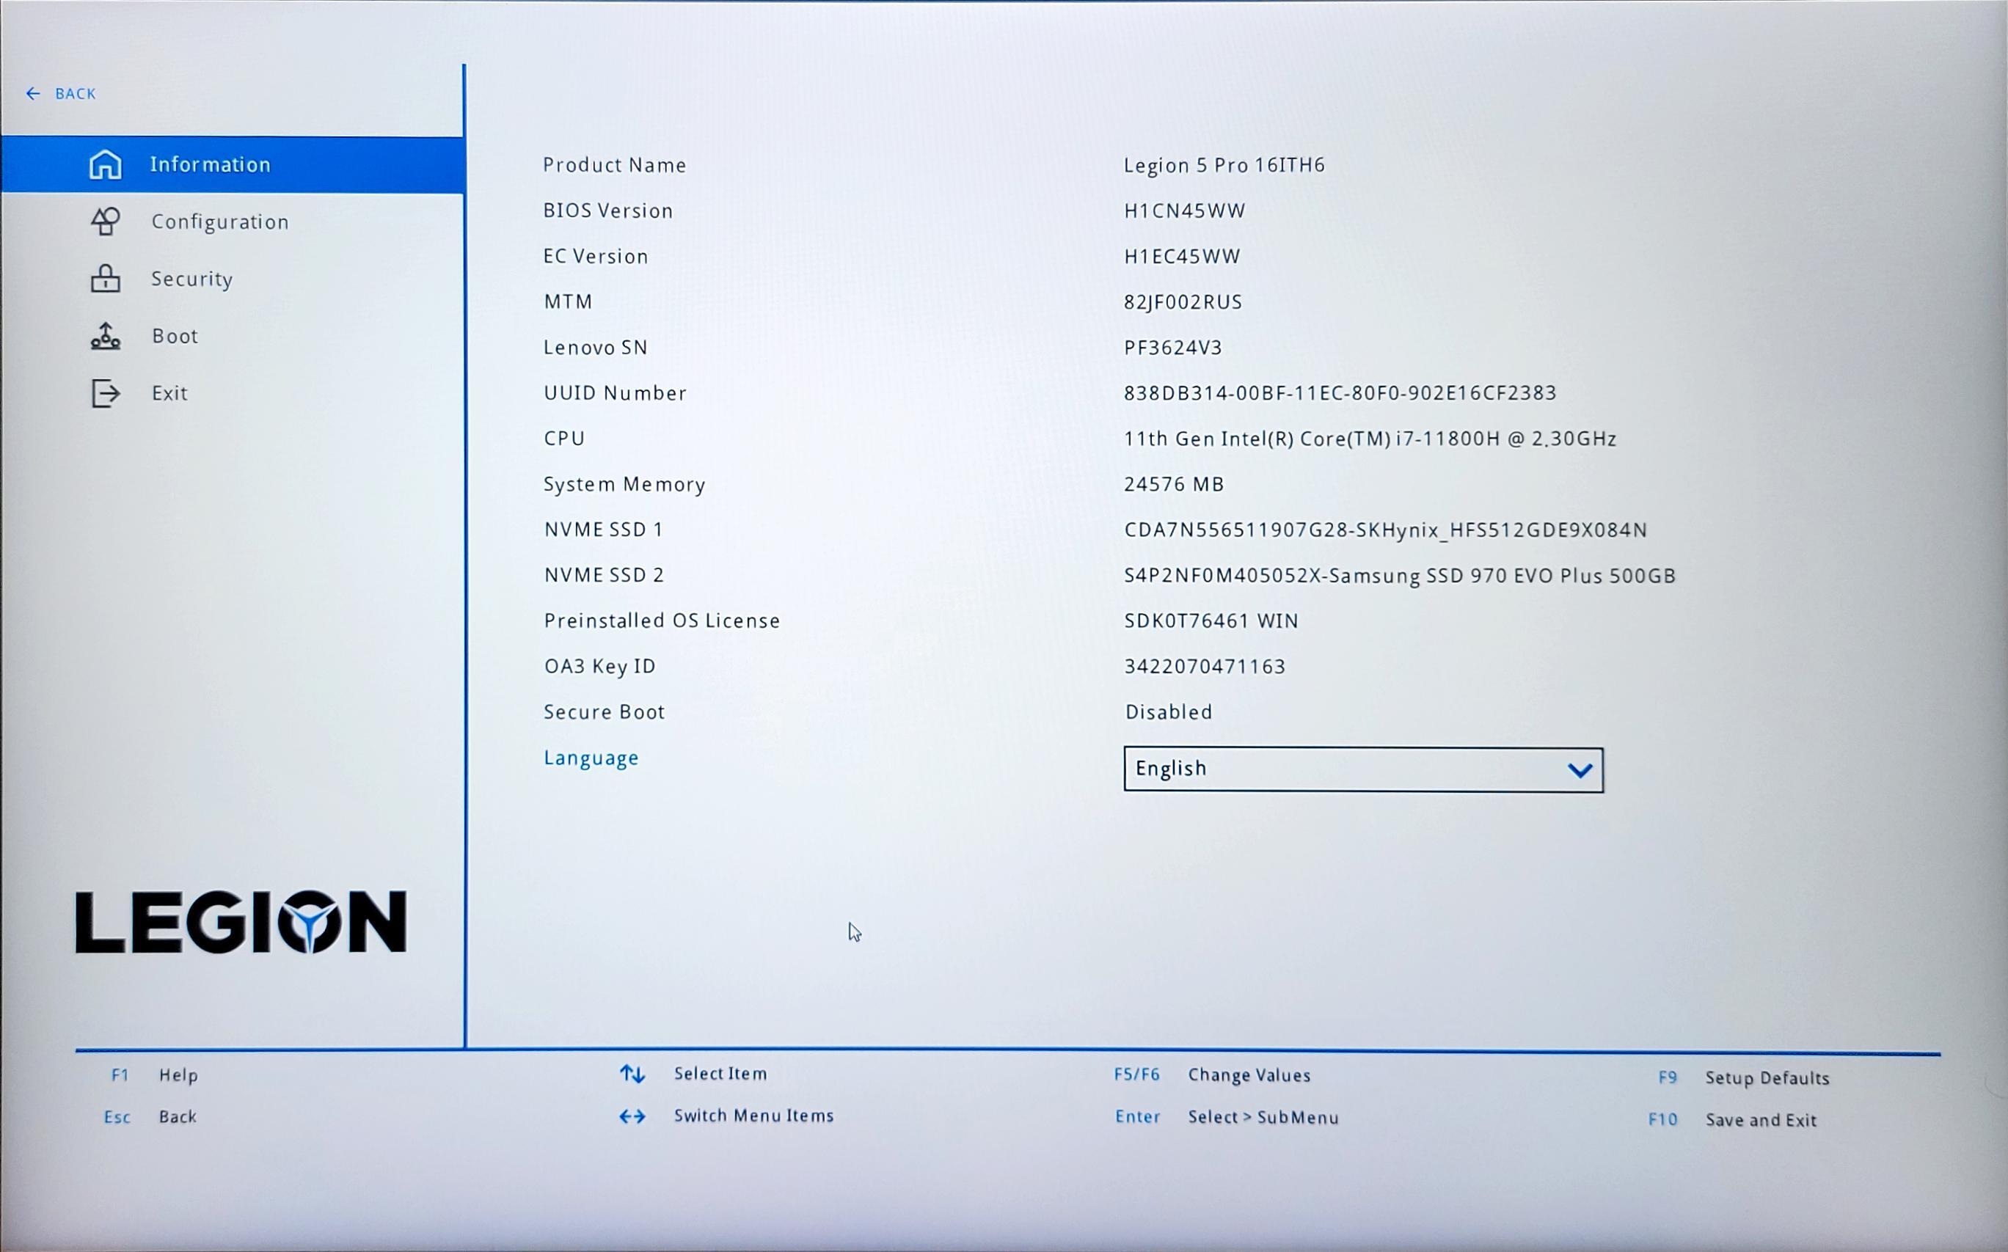
Task: Open the Language dropdown showing English
Action: click(x=1363, y=769)
